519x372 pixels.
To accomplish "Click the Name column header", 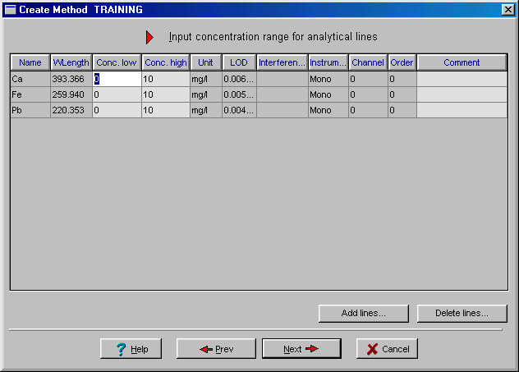I will point(30,62).
